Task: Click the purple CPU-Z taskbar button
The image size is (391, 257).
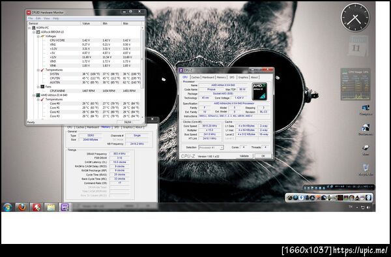Action: click(65, 207)
